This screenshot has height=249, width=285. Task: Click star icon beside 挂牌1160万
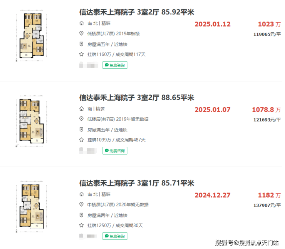click(x=81, y=54)
